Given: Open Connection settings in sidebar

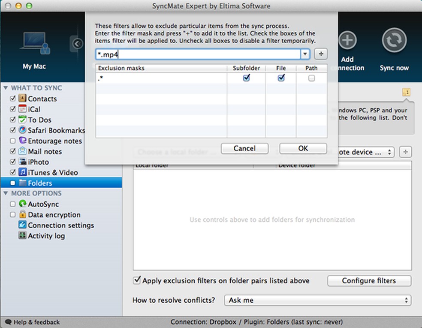Looking at the screenshot, I should tap(61, 225).
